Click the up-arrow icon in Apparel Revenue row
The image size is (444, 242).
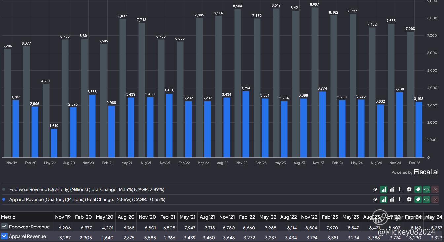[x=401, y=199]
